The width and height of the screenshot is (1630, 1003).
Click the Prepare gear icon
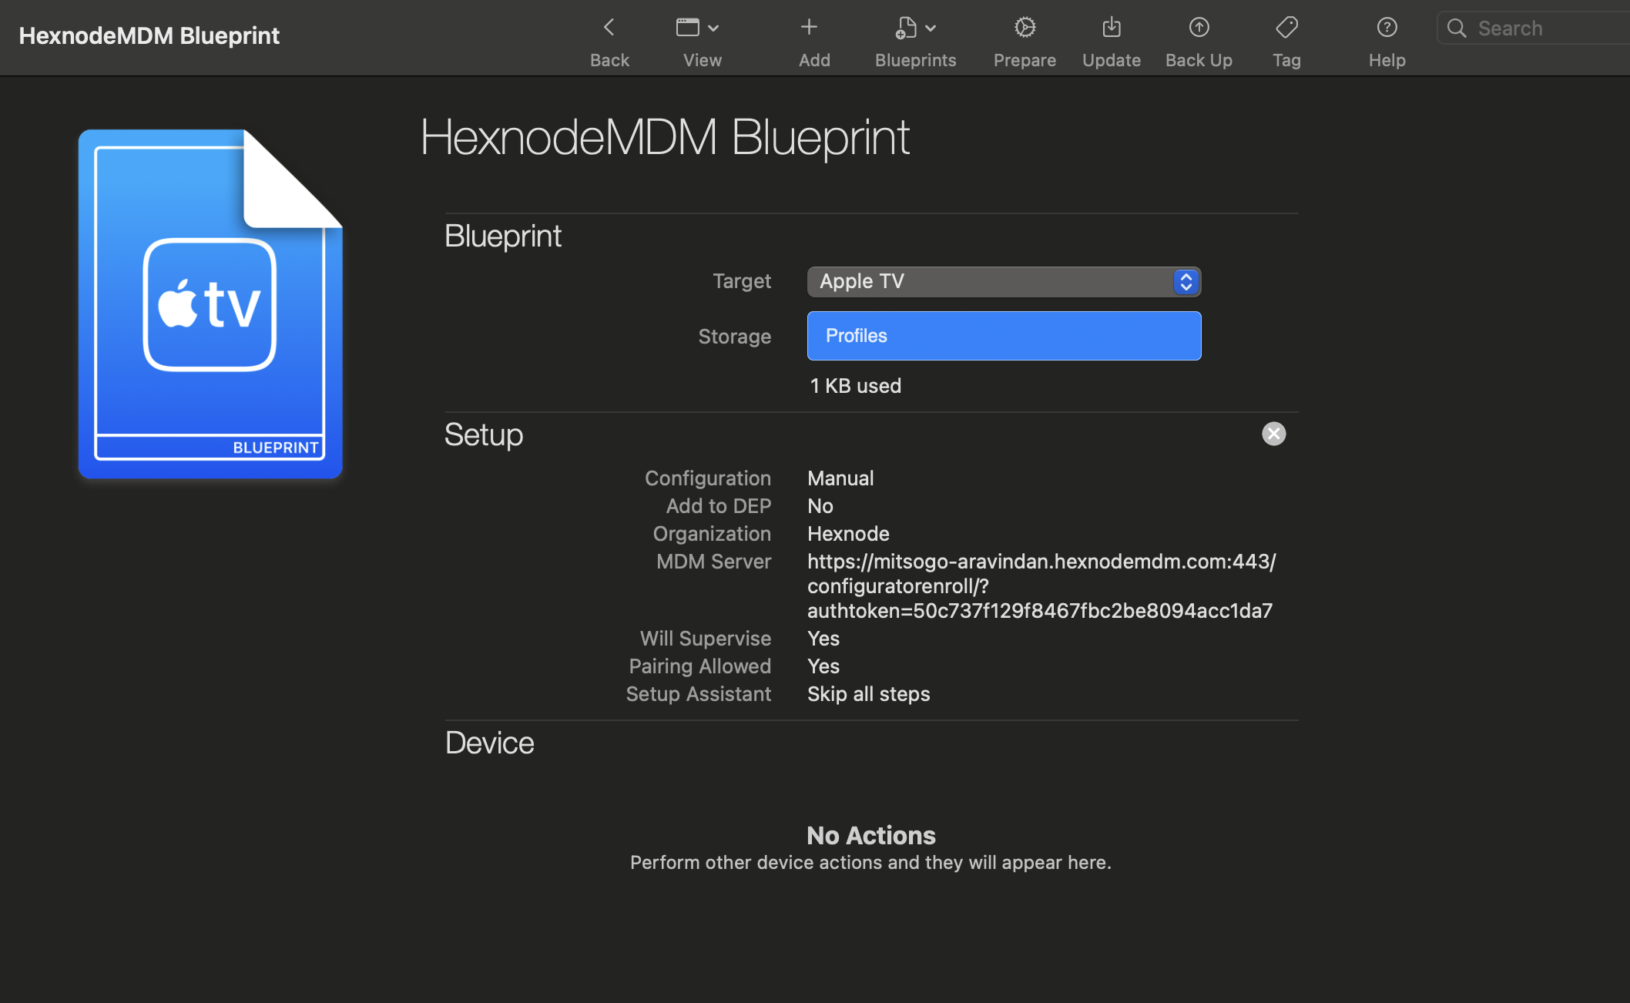point(1025,28)
